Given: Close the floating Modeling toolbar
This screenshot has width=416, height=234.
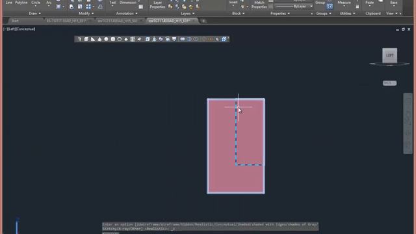Looking at the screenshot, I should [x=228, y=38].
